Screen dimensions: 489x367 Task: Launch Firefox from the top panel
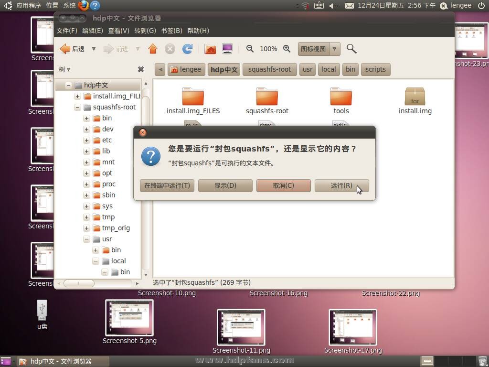pos(83,5)
